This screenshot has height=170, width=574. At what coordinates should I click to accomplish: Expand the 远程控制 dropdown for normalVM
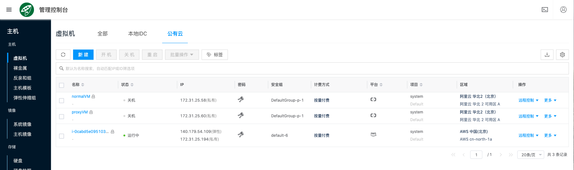[528, 100]
